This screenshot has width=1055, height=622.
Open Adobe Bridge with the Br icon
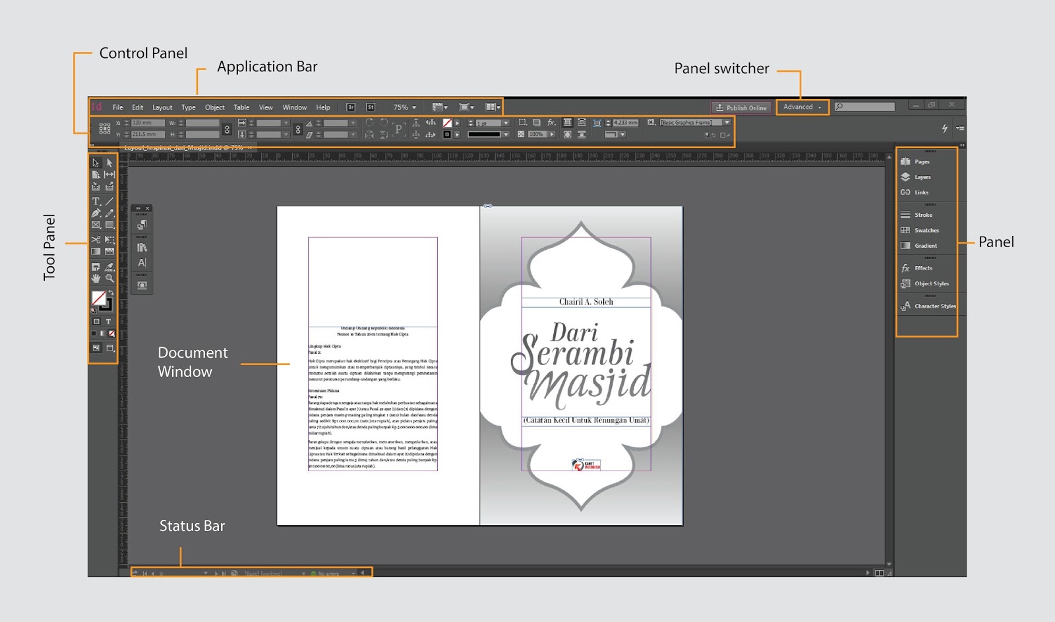351,107
